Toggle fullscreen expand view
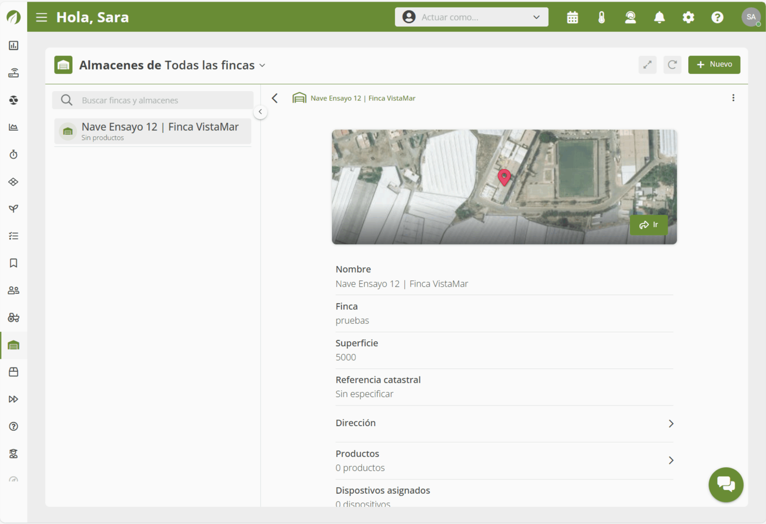 click(x=647, y=65)
